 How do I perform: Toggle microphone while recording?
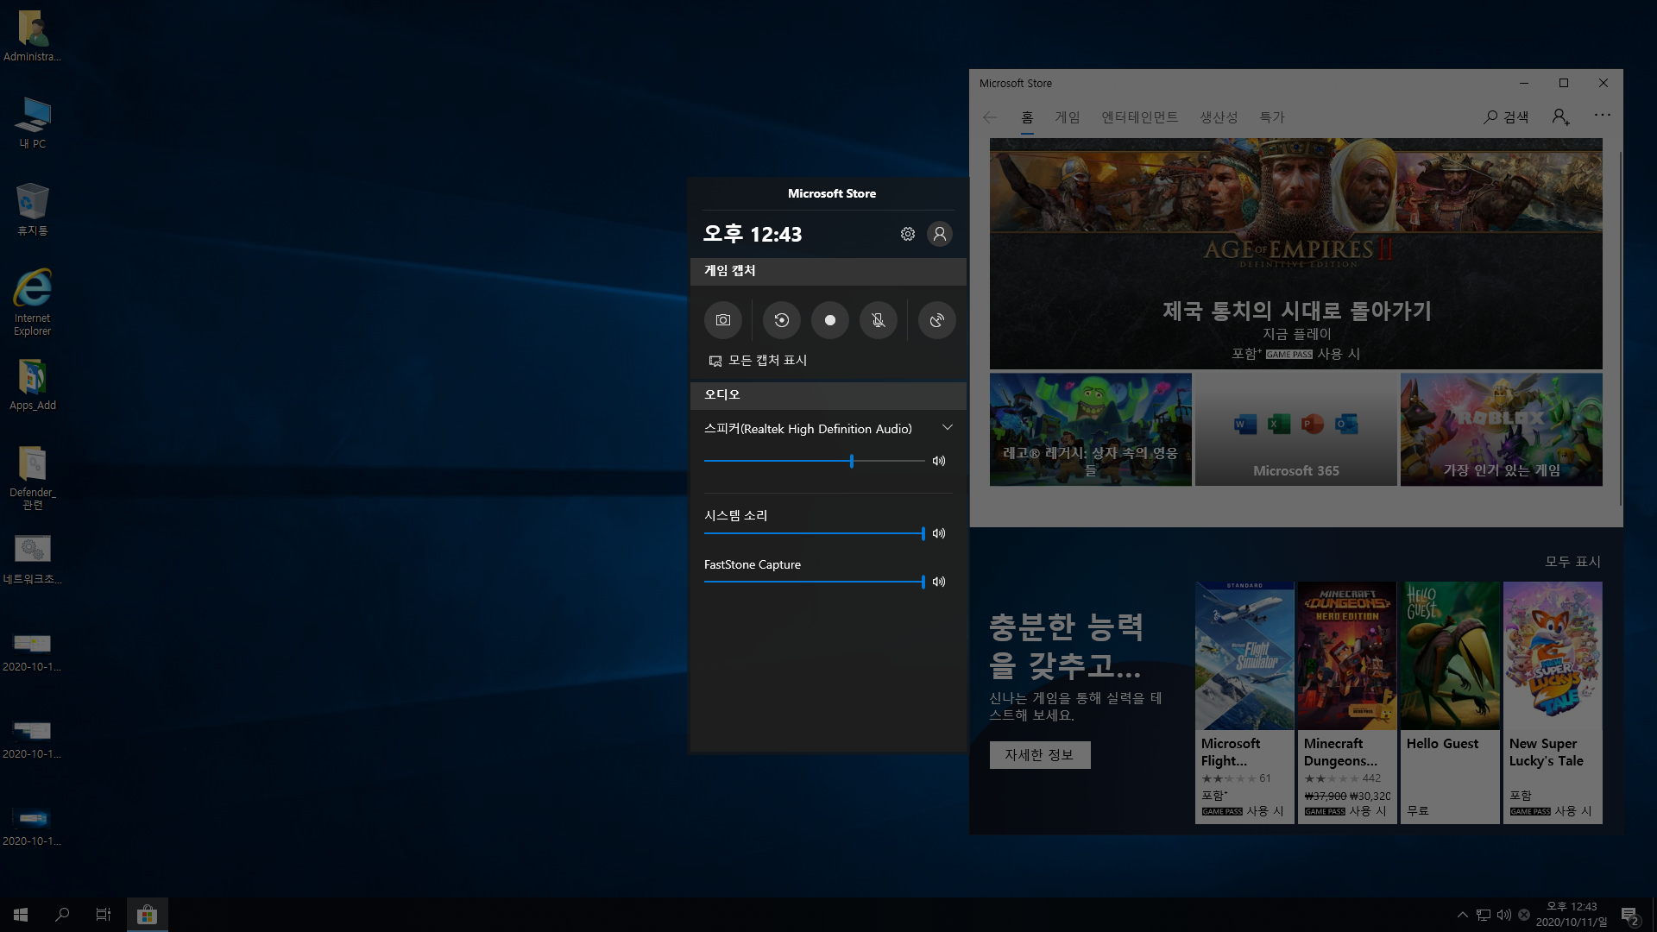tap(878, 320)
